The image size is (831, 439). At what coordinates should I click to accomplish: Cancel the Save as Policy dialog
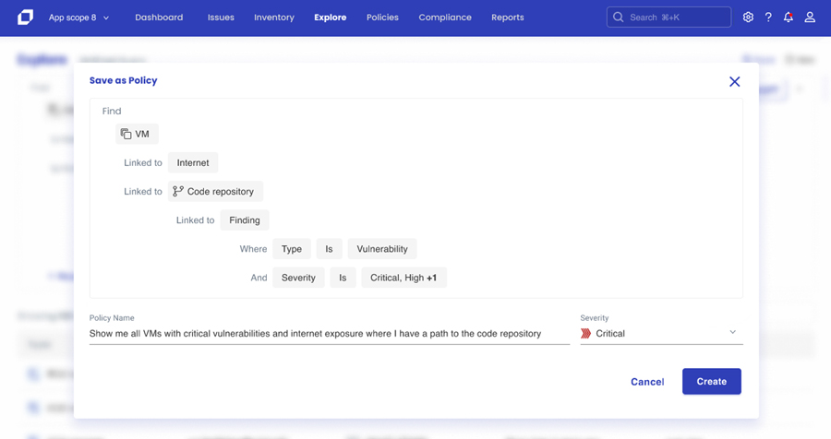tap(647, 382)
